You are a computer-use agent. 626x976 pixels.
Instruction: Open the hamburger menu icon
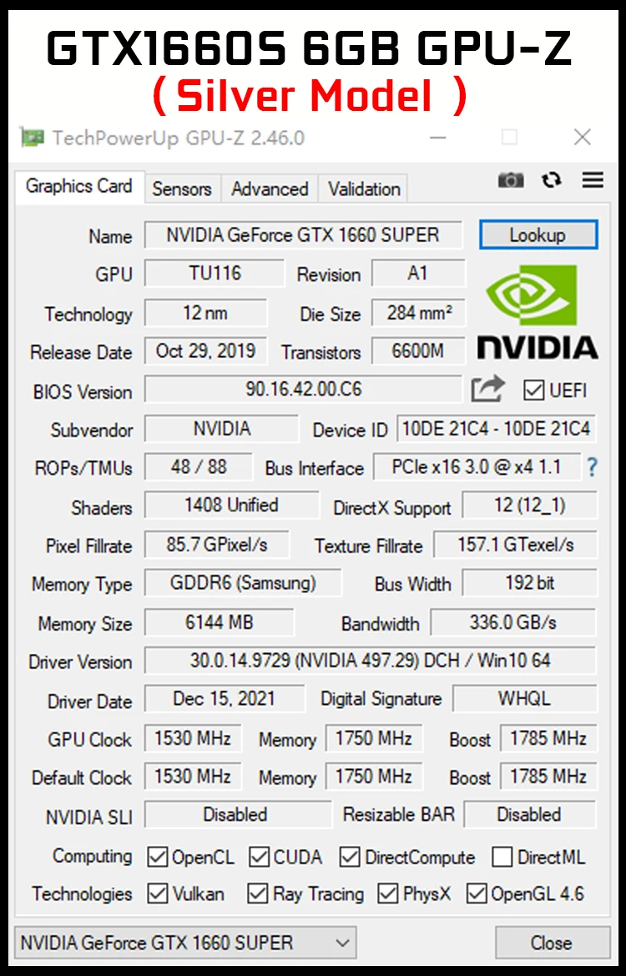(x=593, y=180)
